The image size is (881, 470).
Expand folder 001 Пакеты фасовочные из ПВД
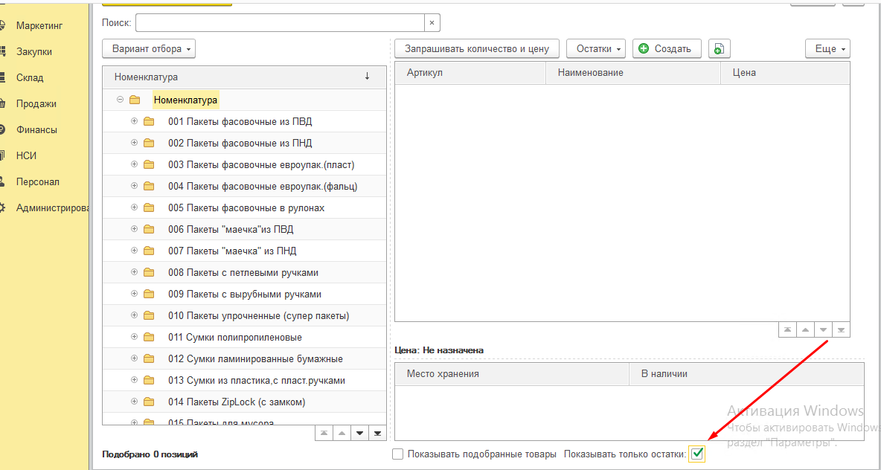click(134, 121)
